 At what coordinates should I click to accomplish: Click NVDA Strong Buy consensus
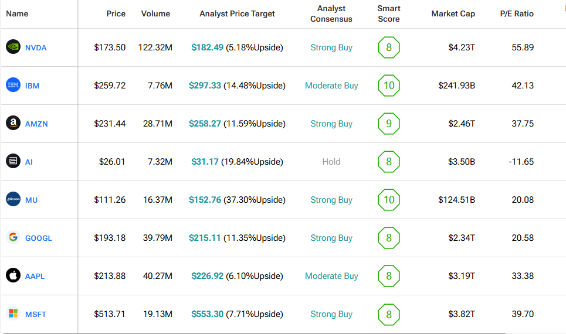coord(331,47)
